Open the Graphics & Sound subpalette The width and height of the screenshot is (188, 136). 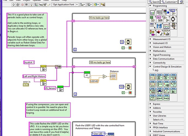point(159,33)
